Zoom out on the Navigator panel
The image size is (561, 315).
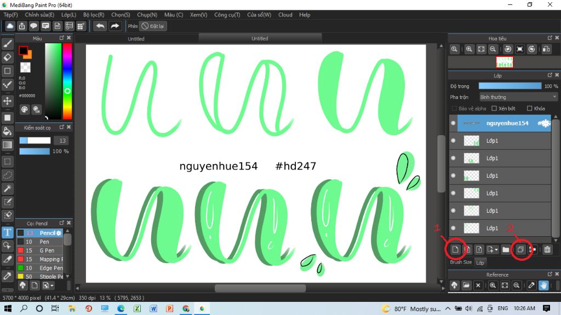coord(493,49)
